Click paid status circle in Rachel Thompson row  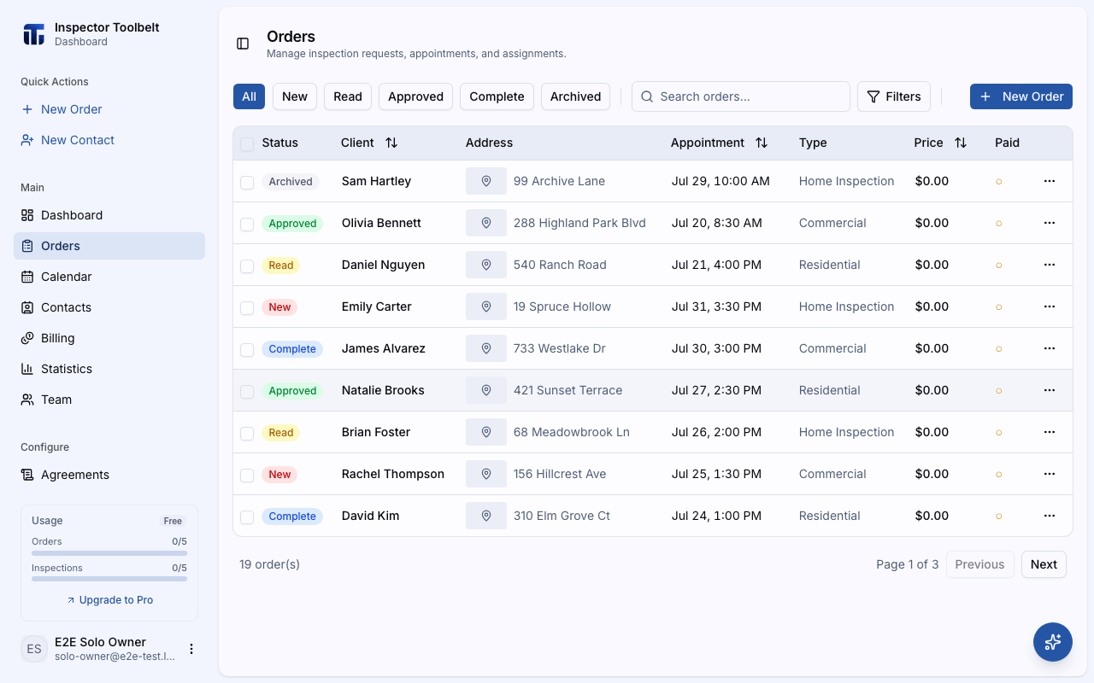999,475
